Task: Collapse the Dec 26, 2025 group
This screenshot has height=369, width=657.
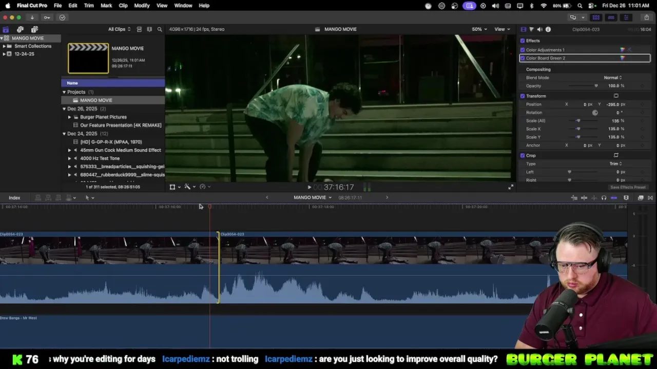Action: (x=64, y=109)
